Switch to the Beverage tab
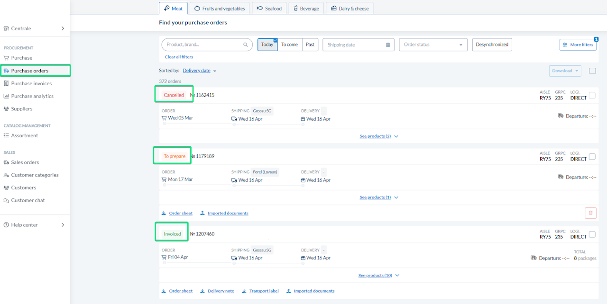Viewport: 607px width, 304px height. (x=306, y=8)
